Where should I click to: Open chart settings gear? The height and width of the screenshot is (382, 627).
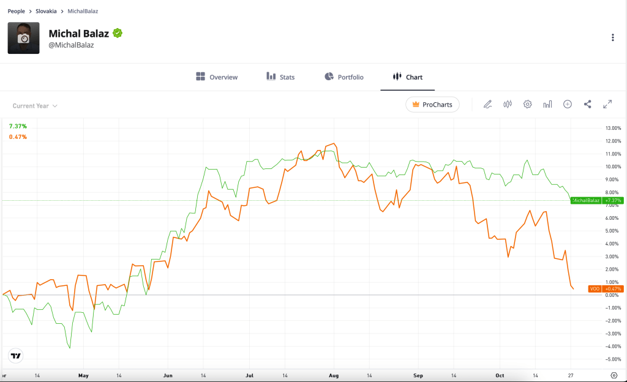click(x=527, y=105)
